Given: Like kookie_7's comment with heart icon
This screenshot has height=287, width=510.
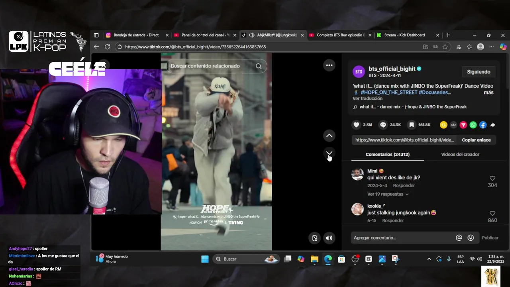Looking at the screenshot, I should 492,214.
